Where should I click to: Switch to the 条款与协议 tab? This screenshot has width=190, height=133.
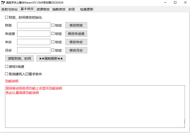(9, 9)
